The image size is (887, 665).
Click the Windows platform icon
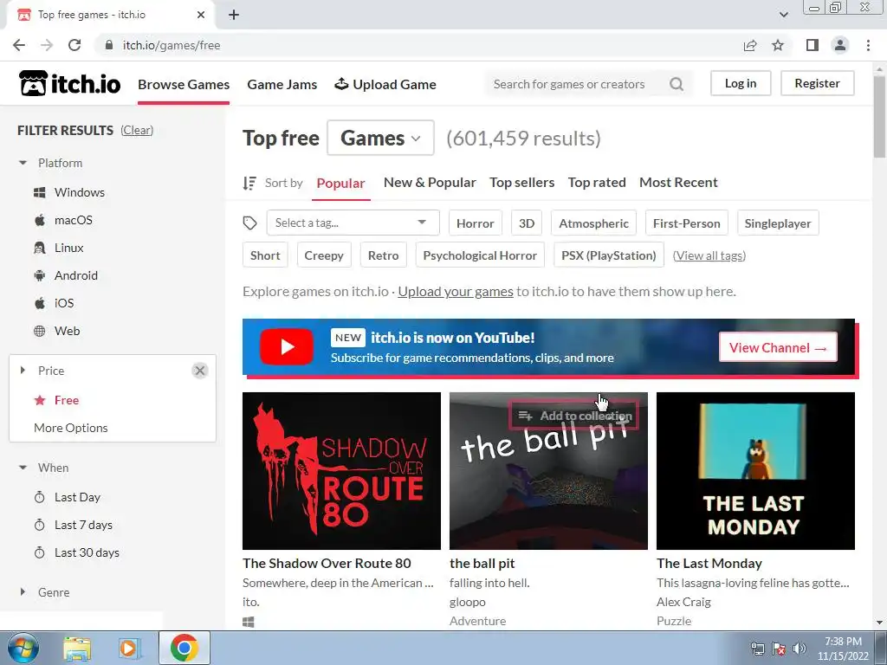[40, 193]
